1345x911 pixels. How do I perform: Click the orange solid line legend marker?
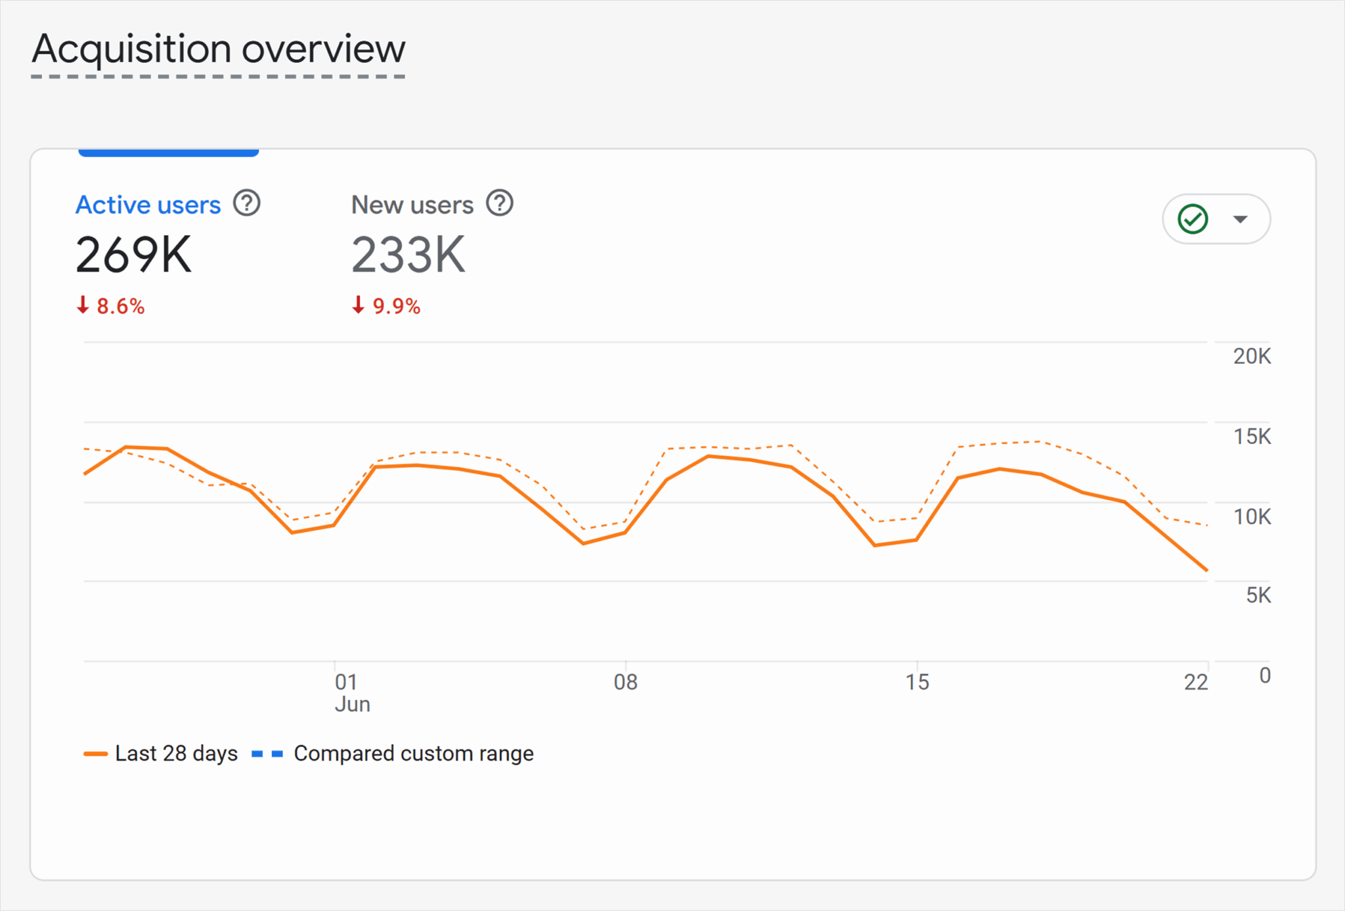(x=96, y=753)
